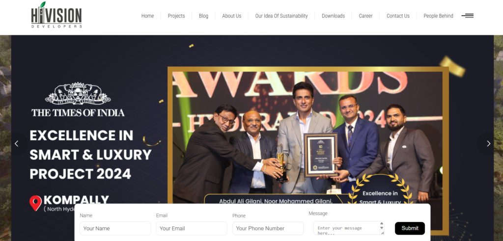Open About Us page
503x241 pixels.
click(x=232, y=16)
